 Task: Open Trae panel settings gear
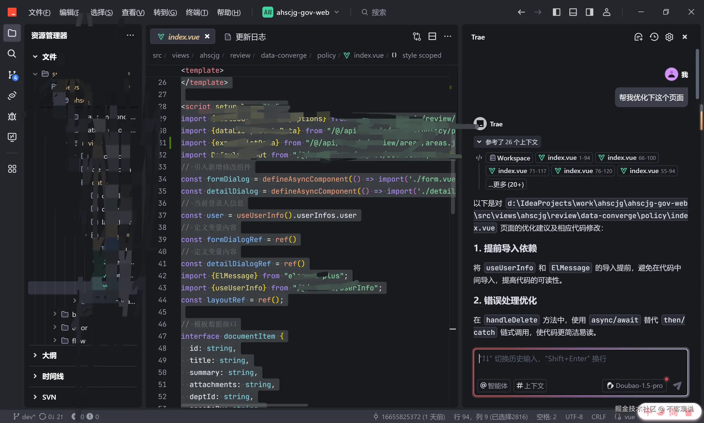point(669,37)
